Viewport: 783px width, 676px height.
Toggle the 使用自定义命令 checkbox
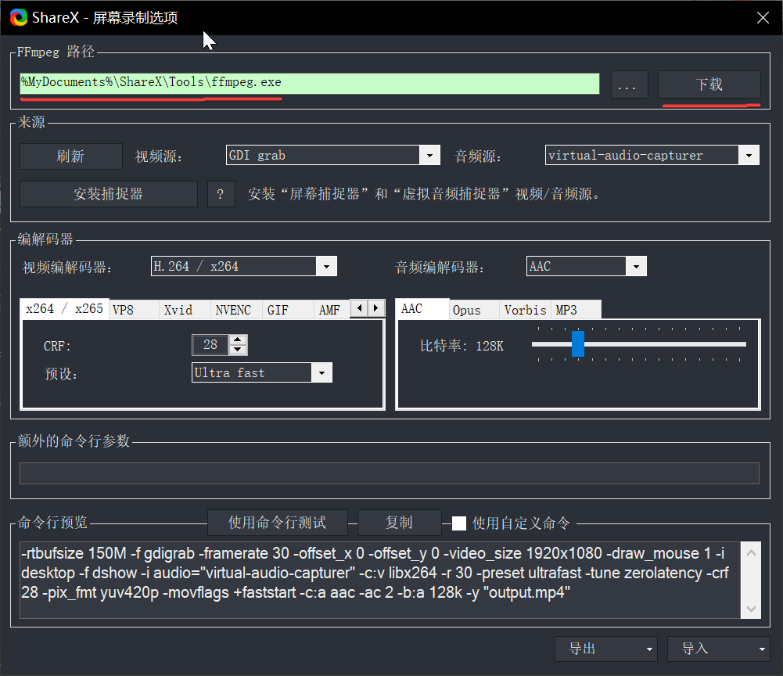(459, 523)
